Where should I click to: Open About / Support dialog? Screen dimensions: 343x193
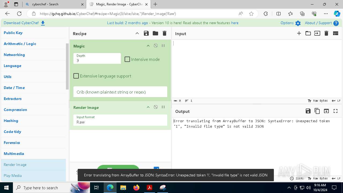tap(322, 23)
